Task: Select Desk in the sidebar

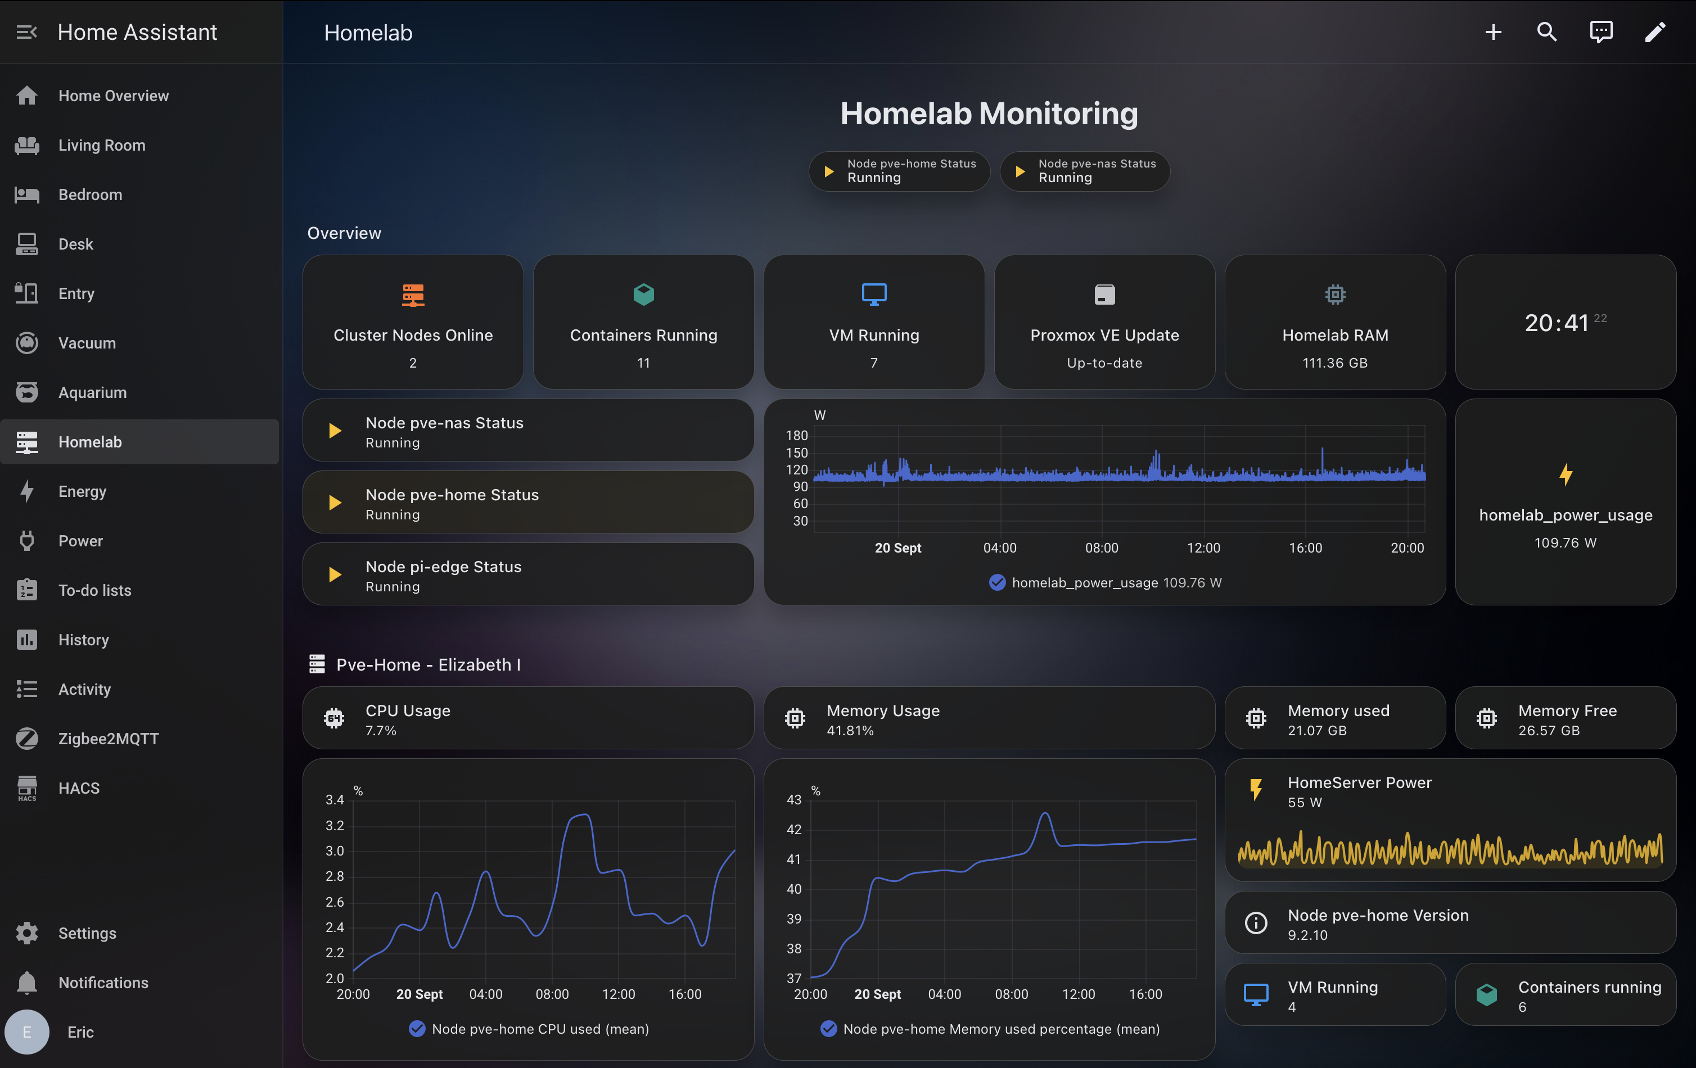Action: [x=139, y=245]
